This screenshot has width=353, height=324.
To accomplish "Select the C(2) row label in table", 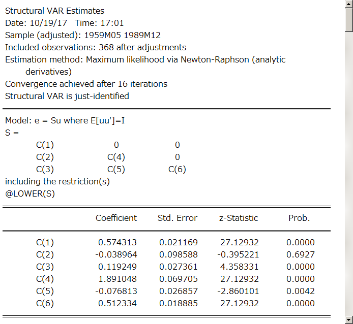I will pos(45,254).
